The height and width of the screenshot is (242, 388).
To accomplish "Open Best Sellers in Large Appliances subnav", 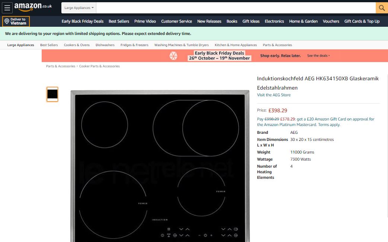I will [x=49, y=45].
